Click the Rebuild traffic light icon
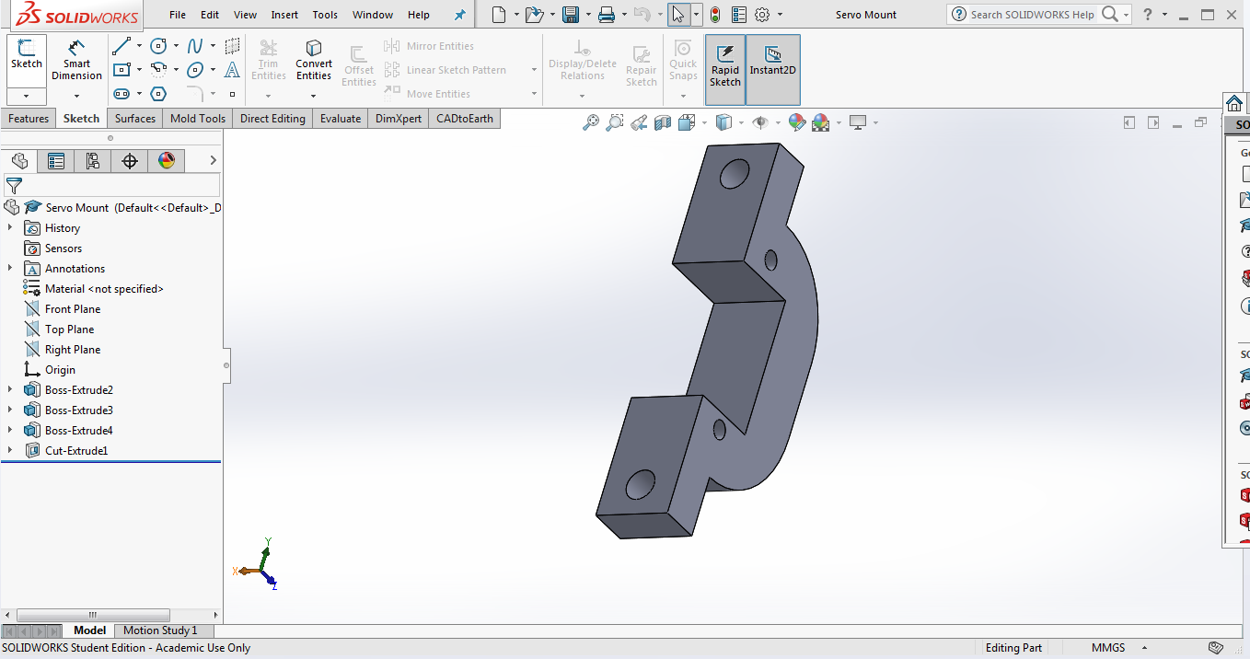 click(715, 15)
